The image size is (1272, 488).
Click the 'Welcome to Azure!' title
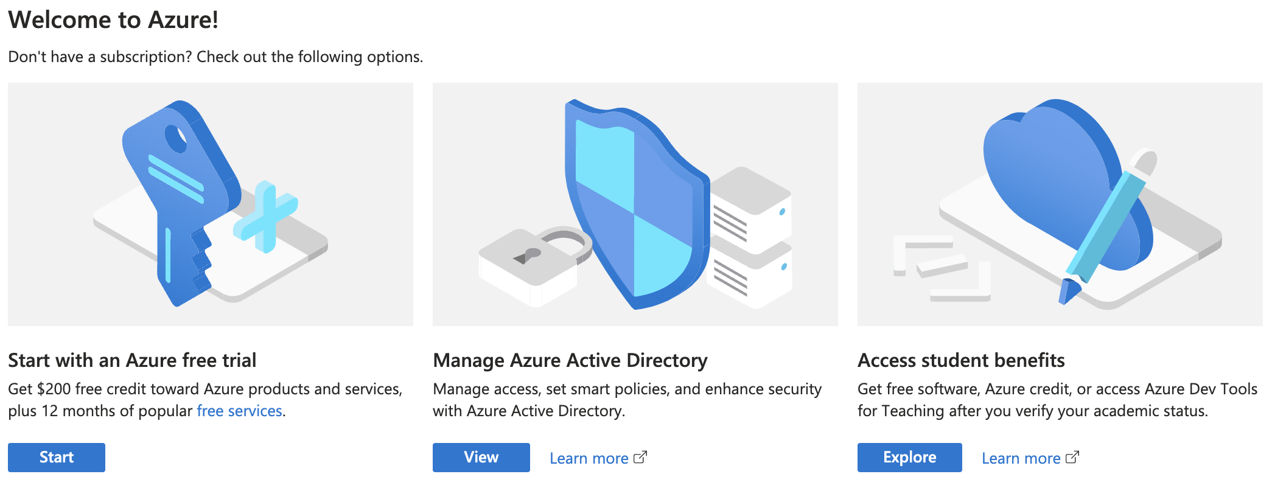(x=113, y=20)
